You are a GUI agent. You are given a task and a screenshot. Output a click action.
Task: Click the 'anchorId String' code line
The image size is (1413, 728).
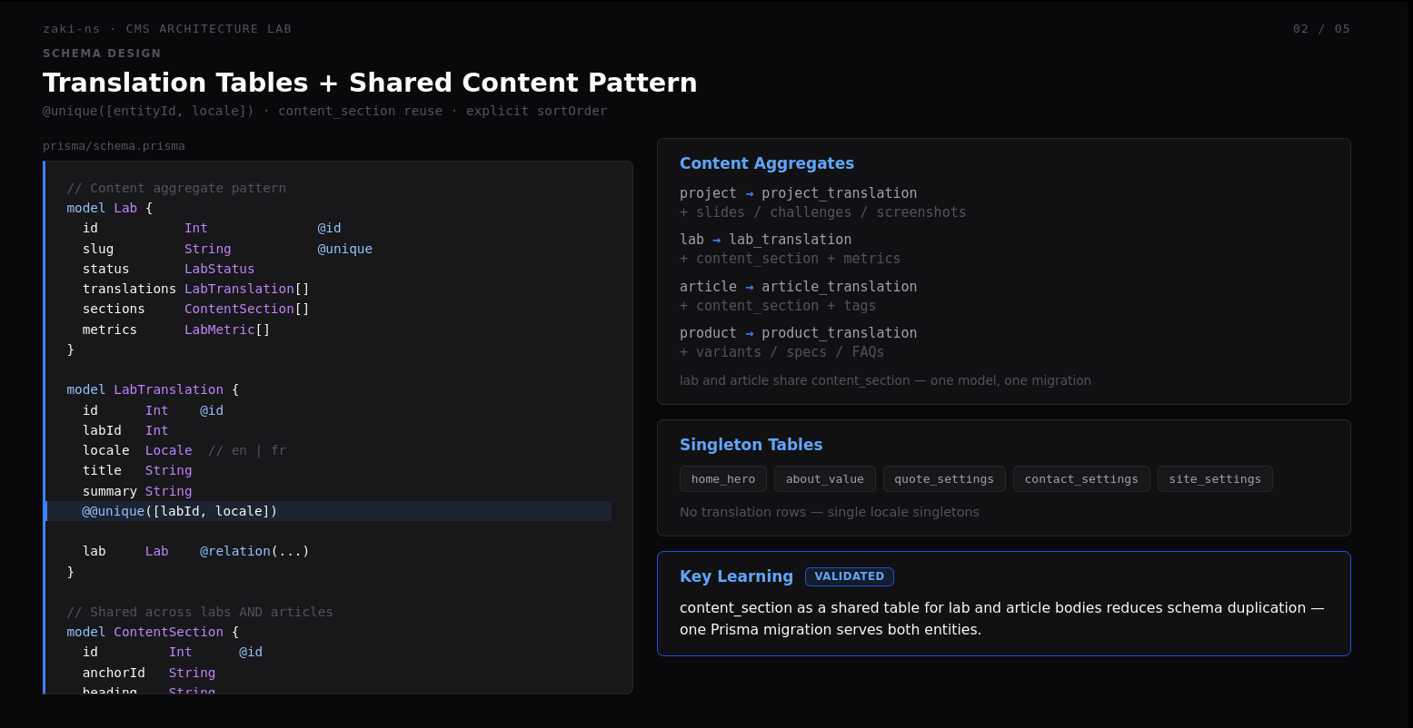click(x=149, y=673)
